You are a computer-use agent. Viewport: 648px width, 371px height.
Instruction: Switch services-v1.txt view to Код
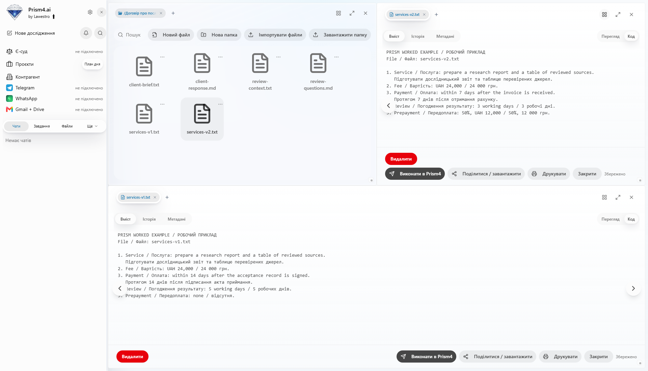631,219
